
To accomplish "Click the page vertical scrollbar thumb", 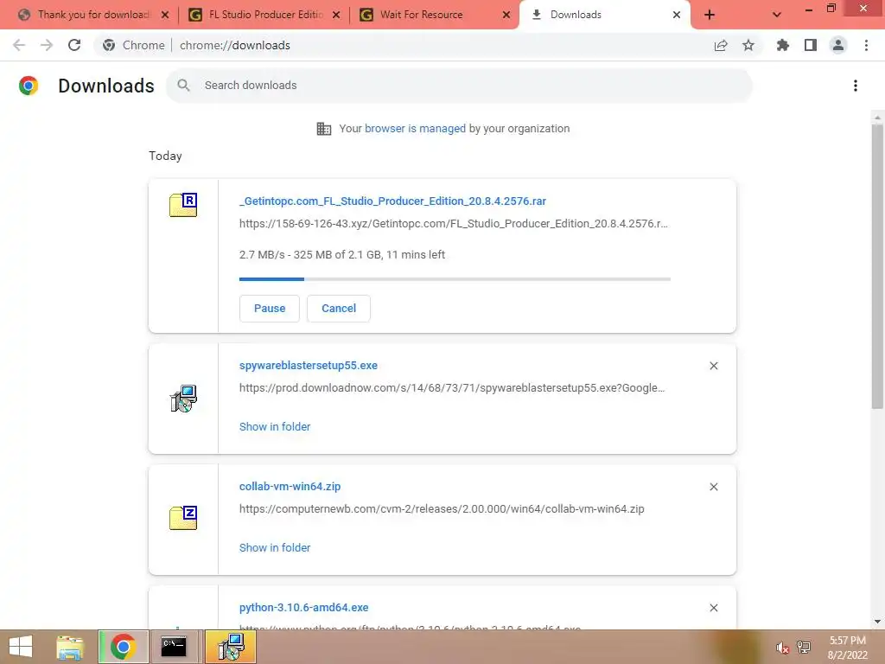I will pyautogui.click(x=877, y=265).
